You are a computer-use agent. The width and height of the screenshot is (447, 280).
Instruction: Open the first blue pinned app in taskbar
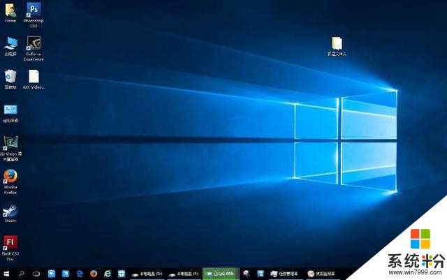click(x=52, y=274)
